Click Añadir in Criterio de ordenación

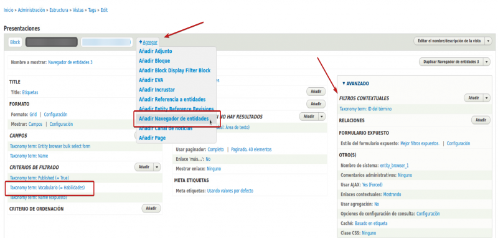point(151,209)
